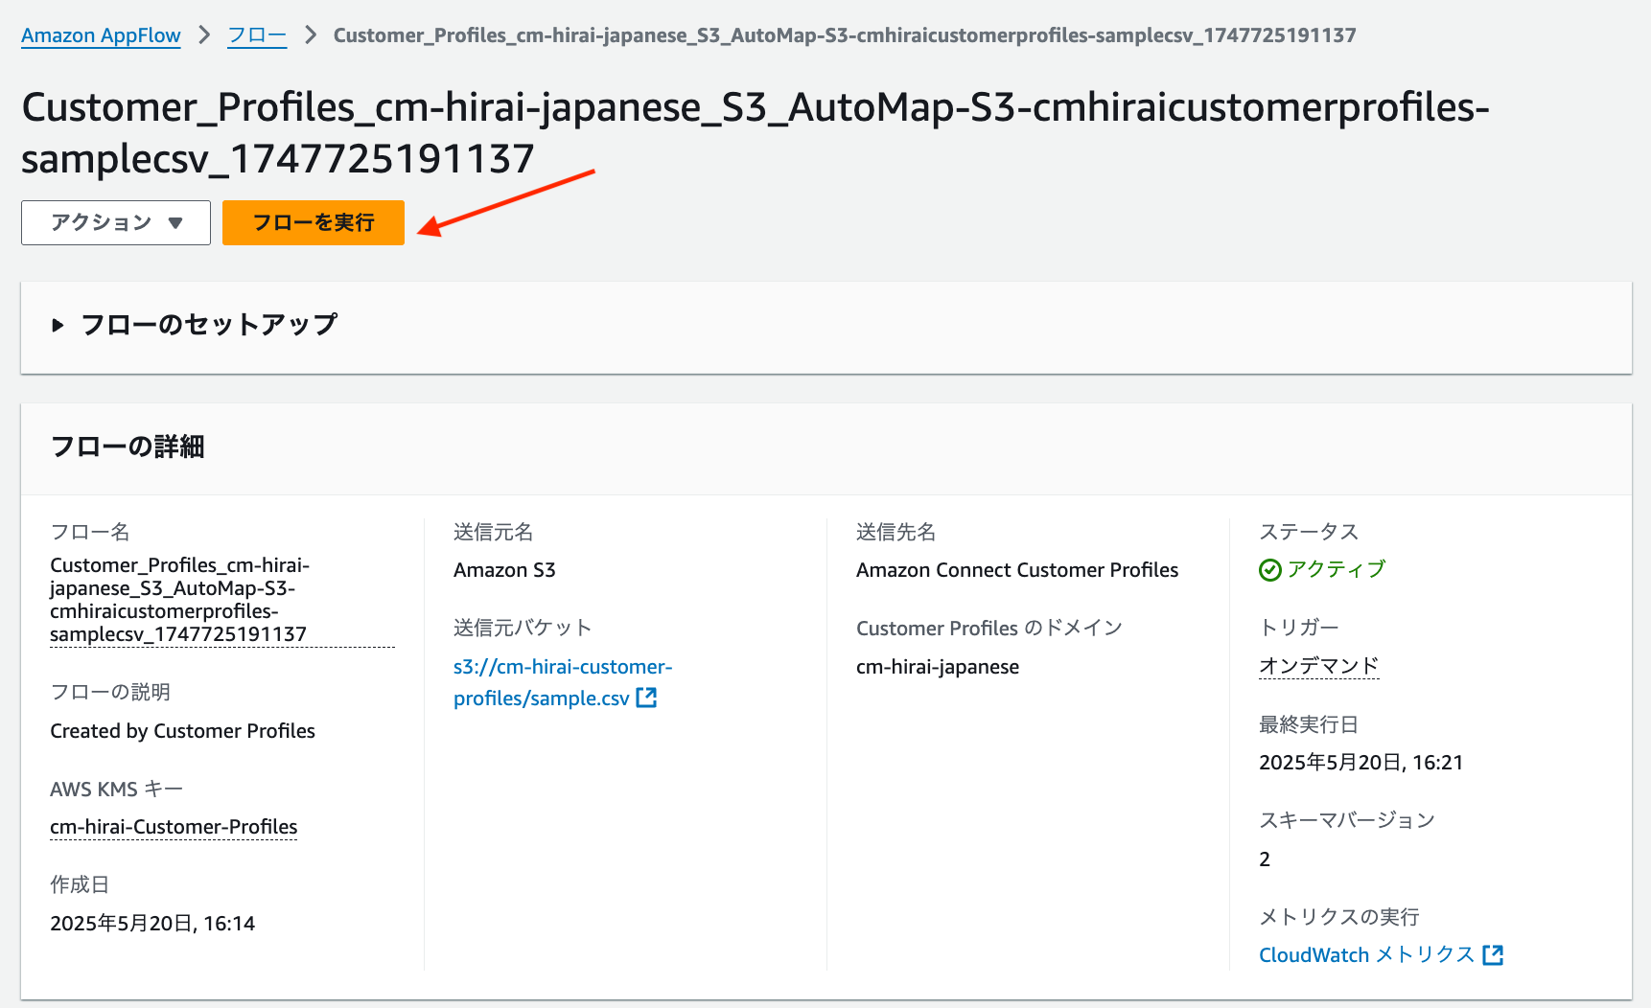Open the アクション dropdown menu
Image resolution: width=1651 pixels, height=1008 pixels.
tap(116, 222)
